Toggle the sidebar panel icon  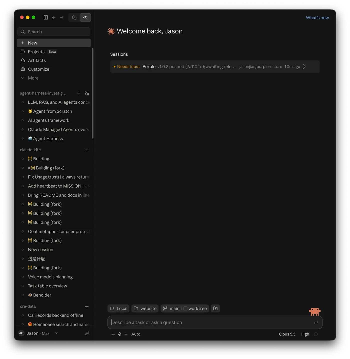coord(46,17)
